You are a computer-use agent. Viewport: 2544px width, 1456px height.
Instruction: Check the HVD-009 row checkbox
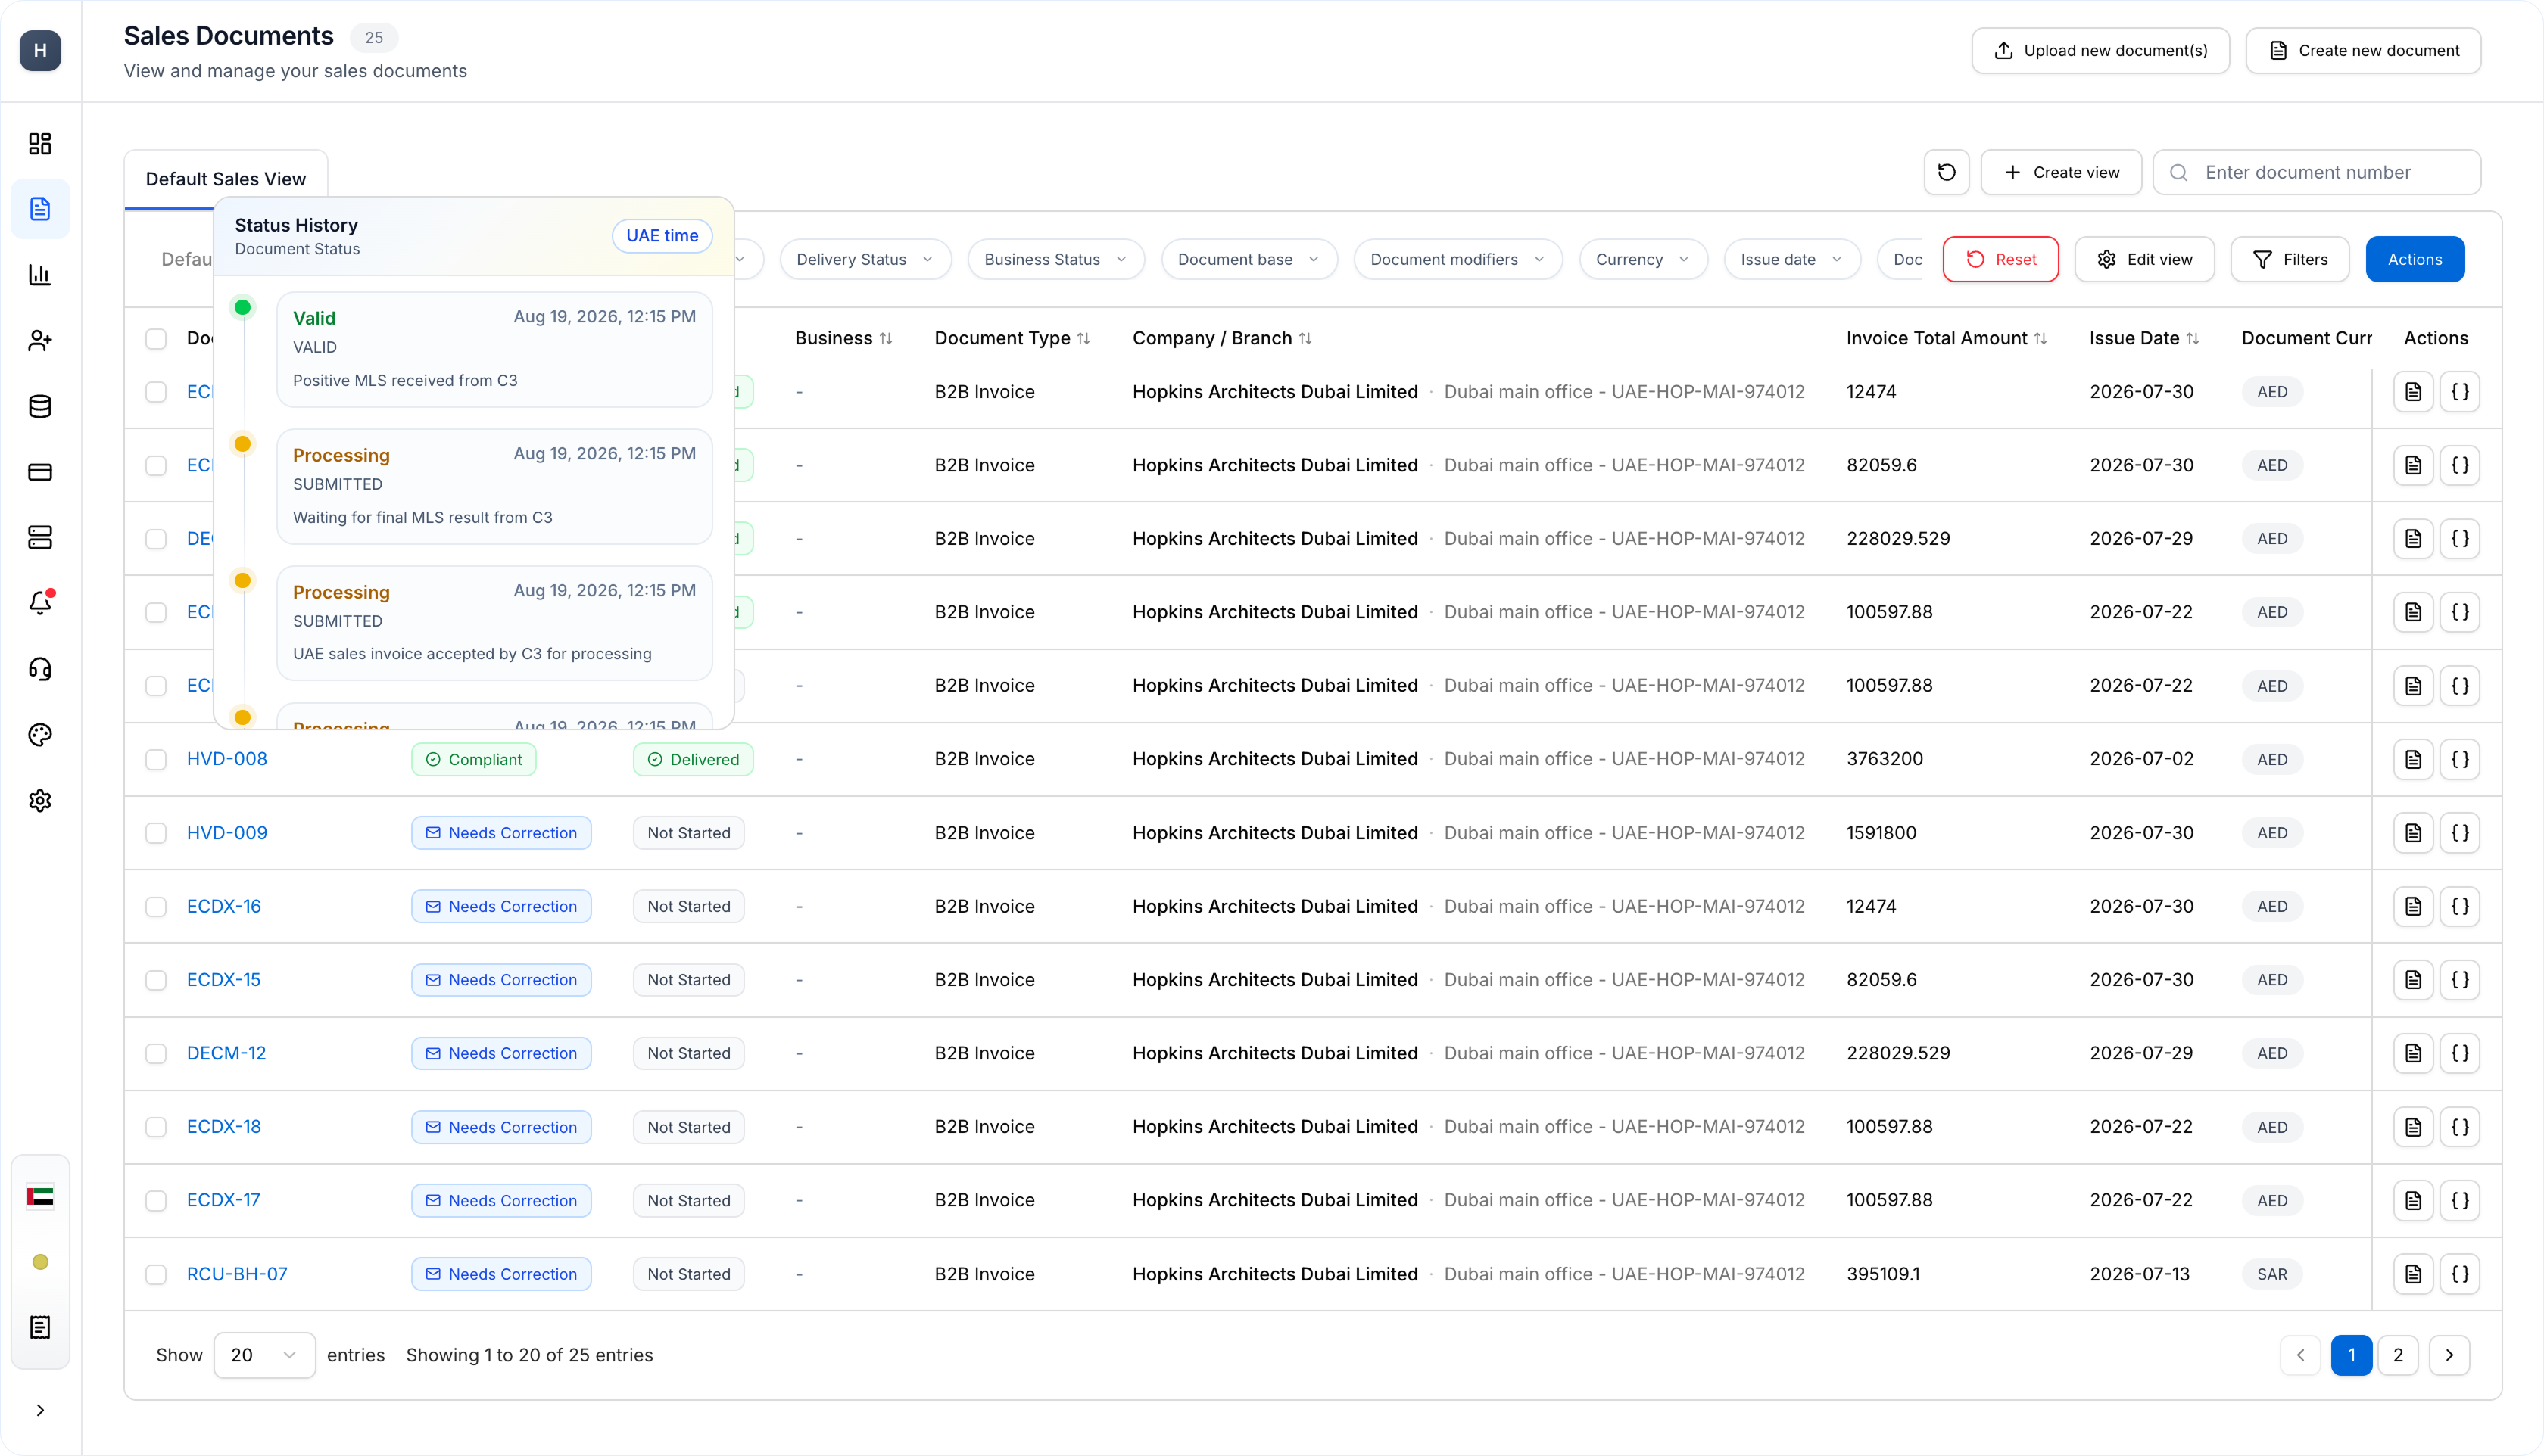coord(156,833)
